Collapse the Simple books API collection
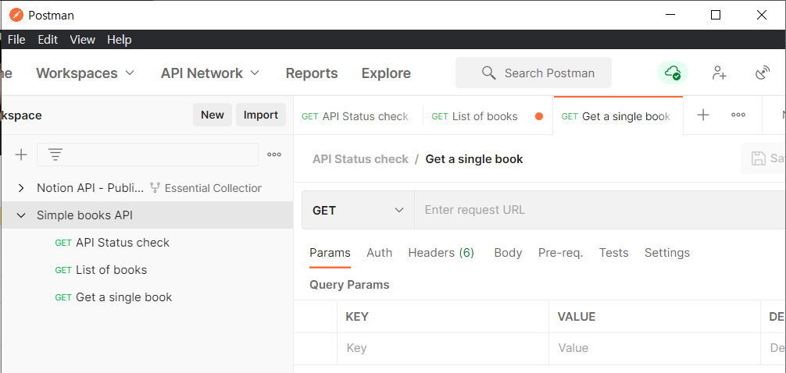This screenshot has width=786, height=373. tap(21, 215)
